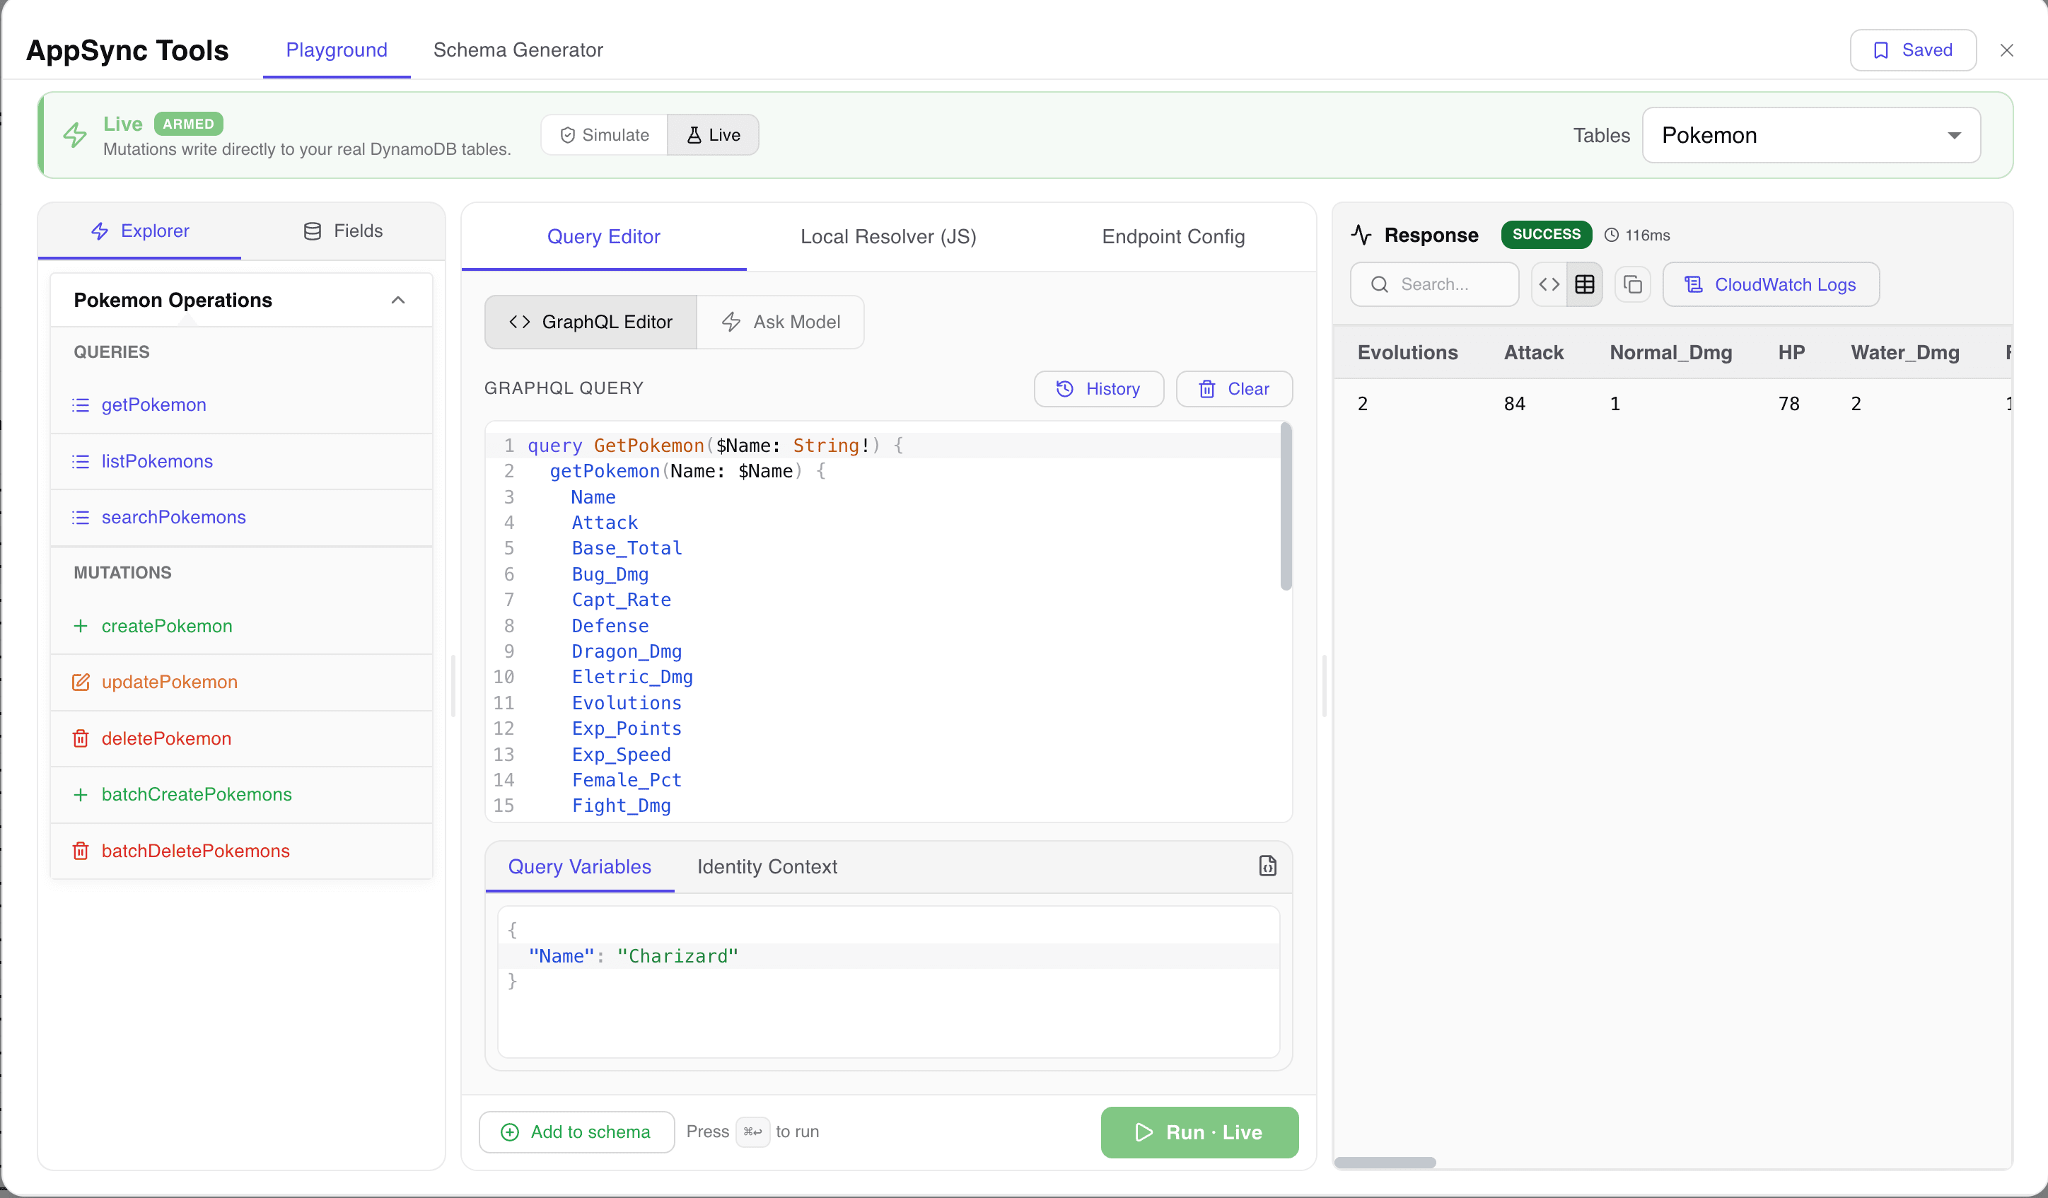
Task: Open the Playground tab
Action: tap(337, 50)
